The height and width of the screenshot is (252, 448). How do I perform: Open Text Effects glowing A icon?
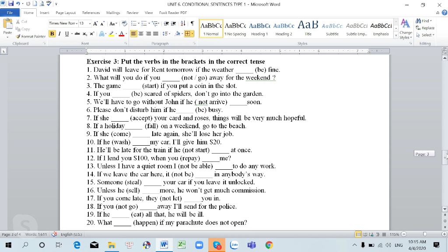(101, 34)
